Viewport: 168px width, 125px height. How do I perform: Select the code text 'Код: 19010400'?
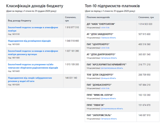click(x=14, y=71)
